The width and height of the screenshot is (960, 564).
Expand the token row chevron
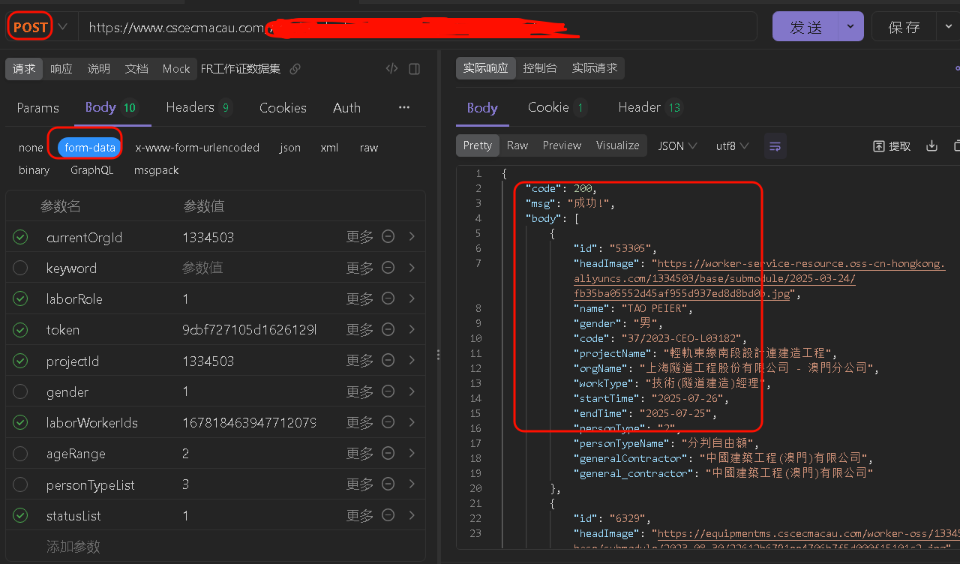tap(412, 329)
